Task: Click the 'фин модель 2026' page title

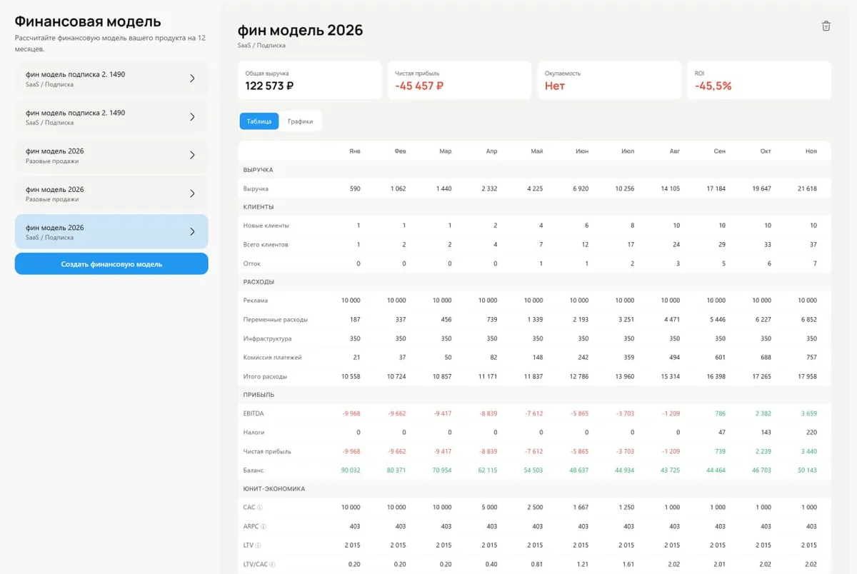Action: coord(300,30)
